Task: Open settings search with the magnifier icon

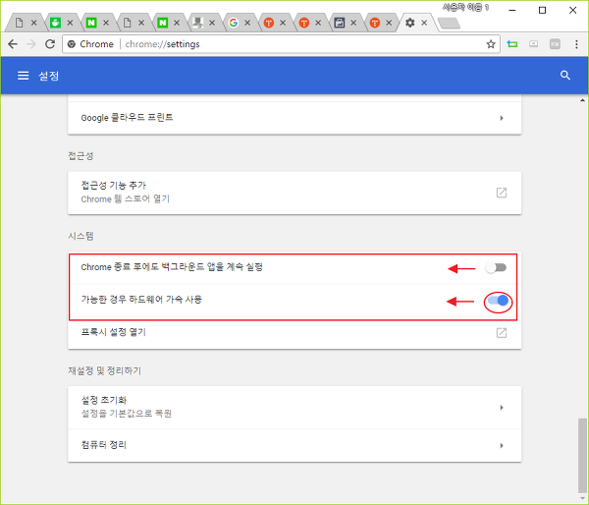Action: 565,76
